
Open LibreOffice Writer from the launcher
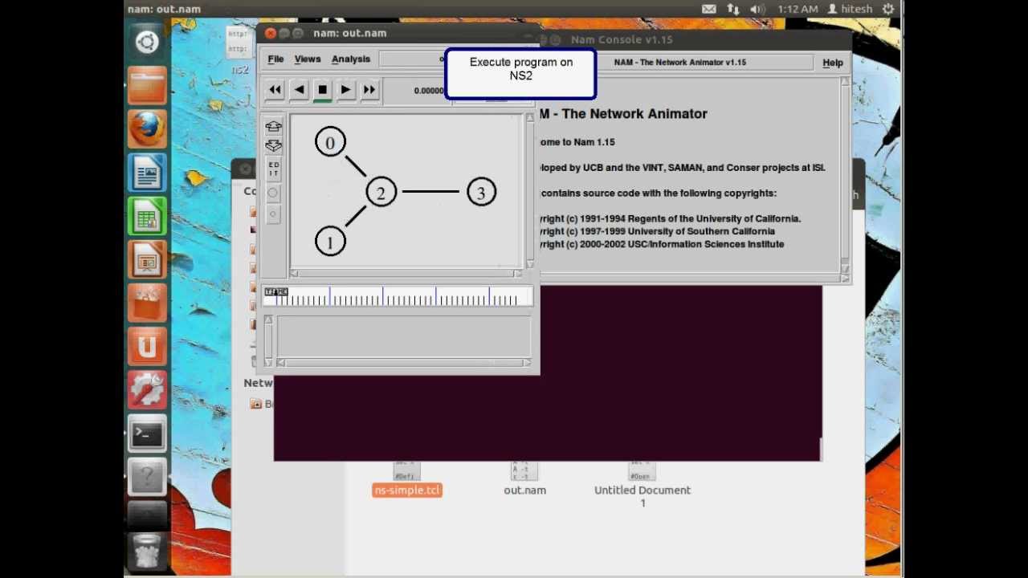(147, 173)
